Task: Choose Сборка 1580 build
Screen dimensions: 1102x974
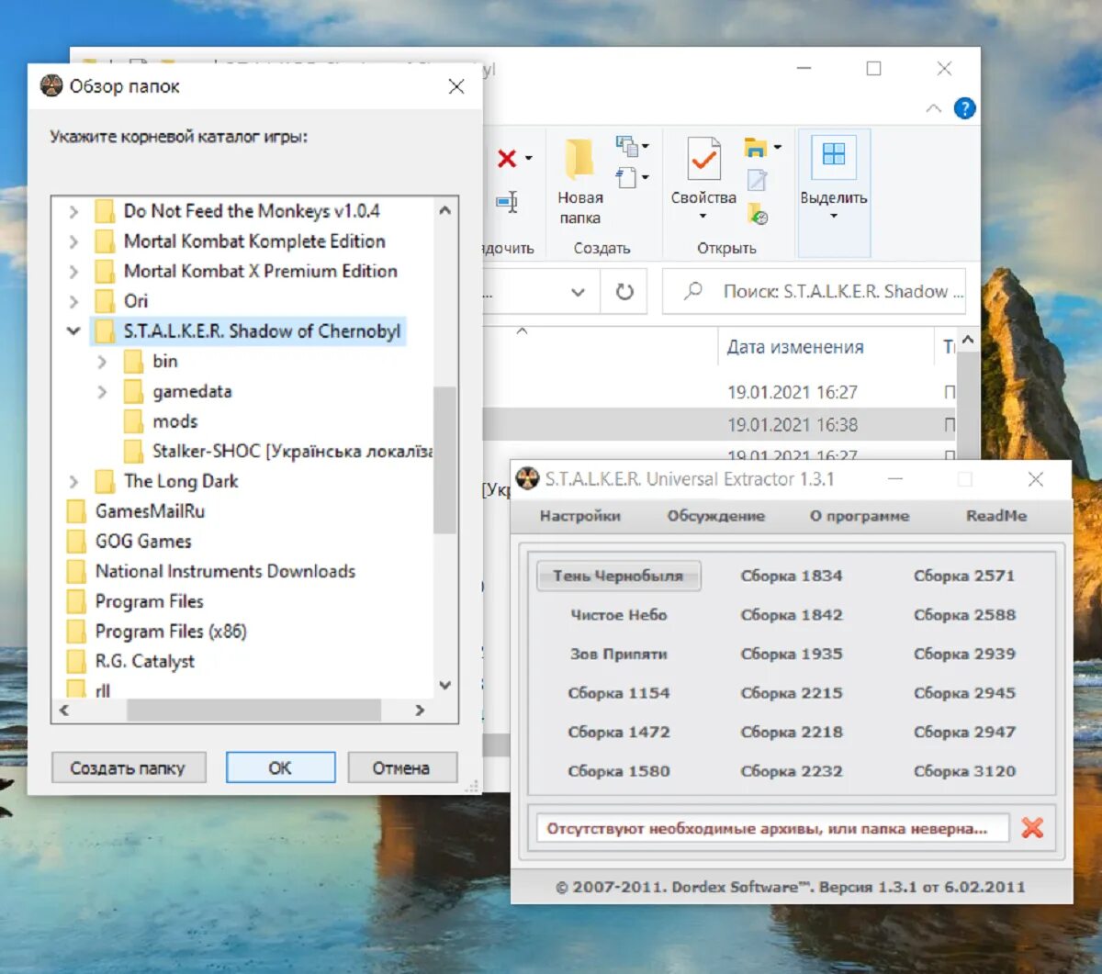Action: [619, 771]
